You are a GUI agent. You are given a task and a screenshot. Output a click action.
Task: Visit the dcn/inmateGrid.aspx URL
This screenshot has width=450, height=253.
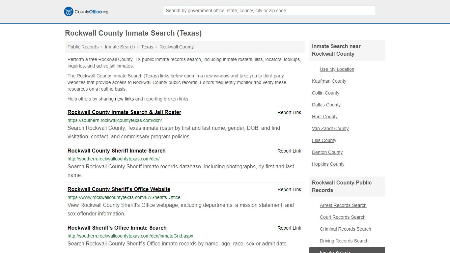[x=130, y=236]
